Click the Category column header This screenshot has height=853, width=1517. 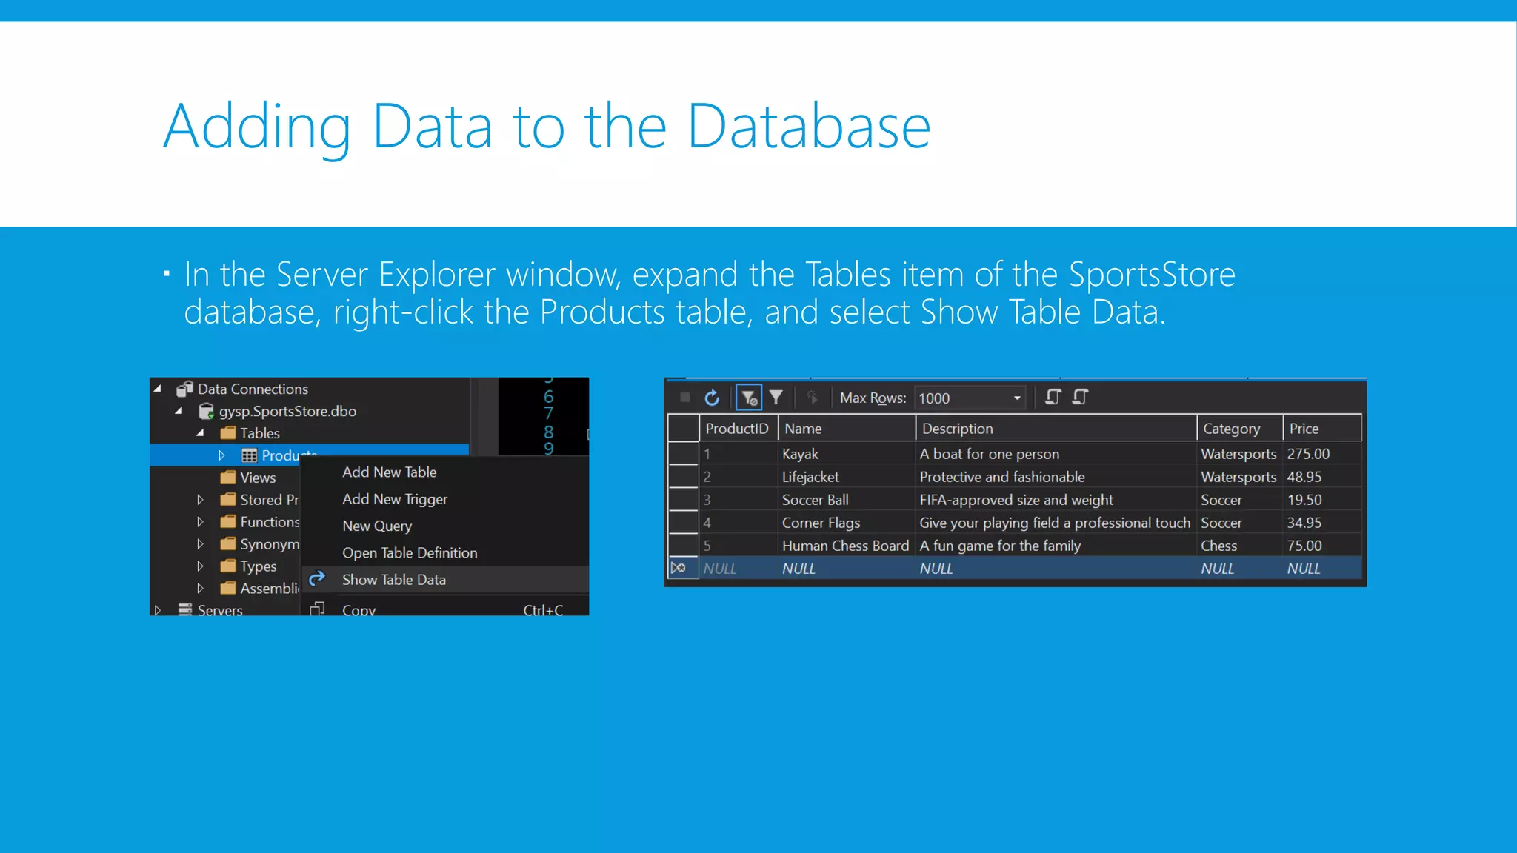click(1241, 428)
